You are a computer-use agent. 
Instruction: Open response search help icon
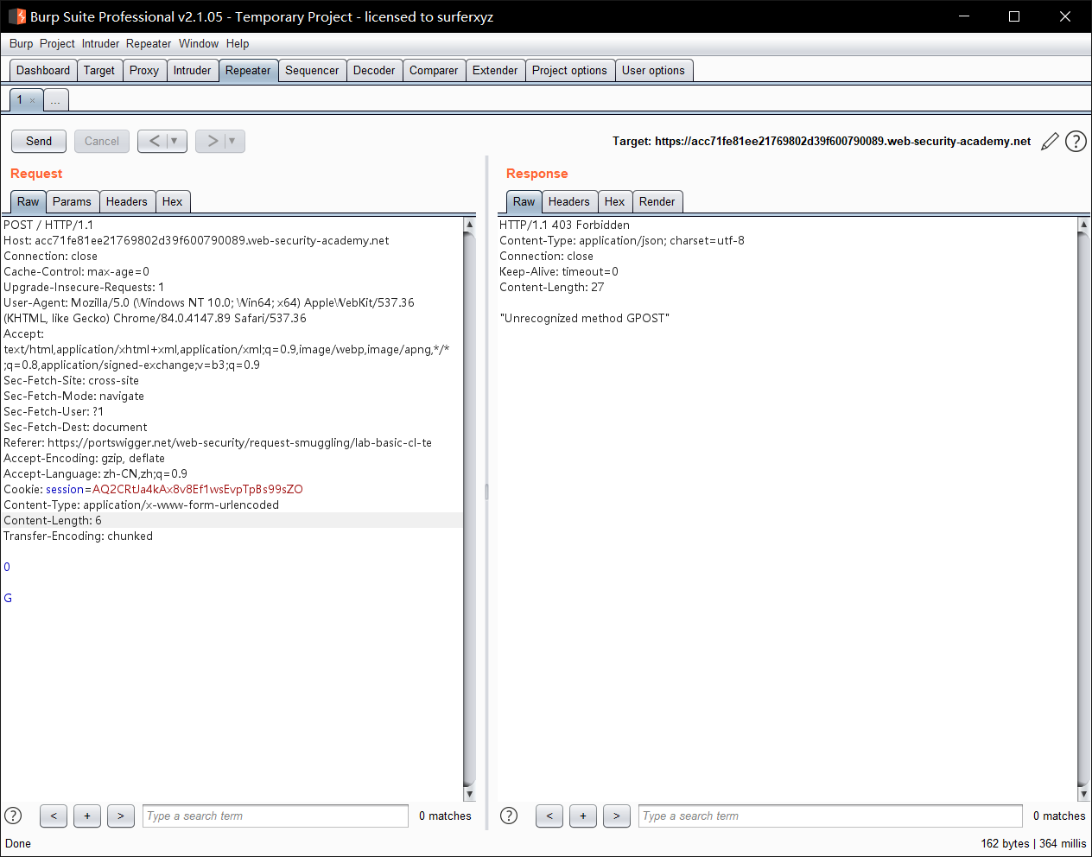point(509,816)
